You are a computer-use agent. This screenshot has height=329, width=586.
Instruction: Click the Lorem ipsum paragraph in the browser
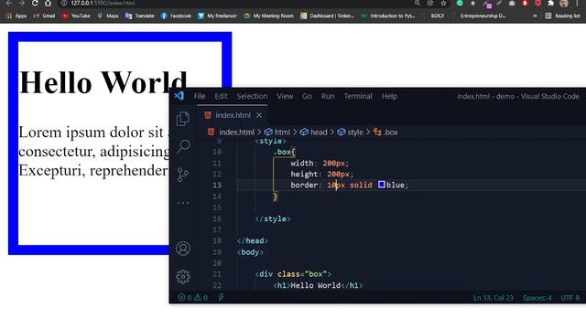point(93,151)
